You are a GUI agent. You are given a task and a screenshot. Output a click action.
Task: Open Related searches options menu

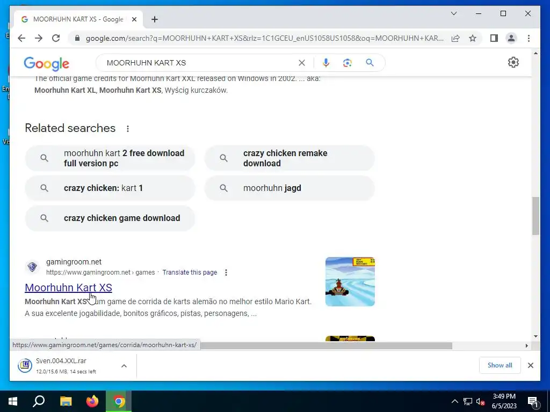(x=128, y=129)
